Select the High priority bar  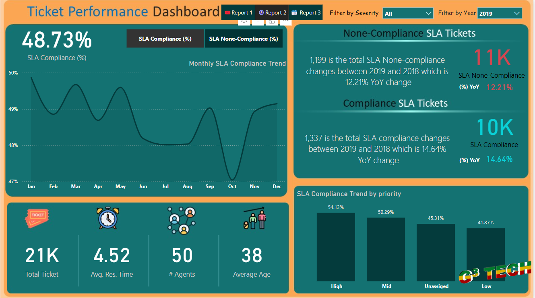pos(336,247)
